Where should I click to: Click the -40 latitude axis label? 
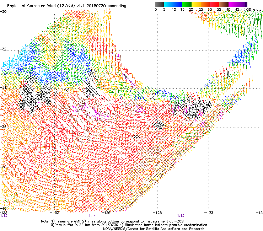[x=3, y=208]
